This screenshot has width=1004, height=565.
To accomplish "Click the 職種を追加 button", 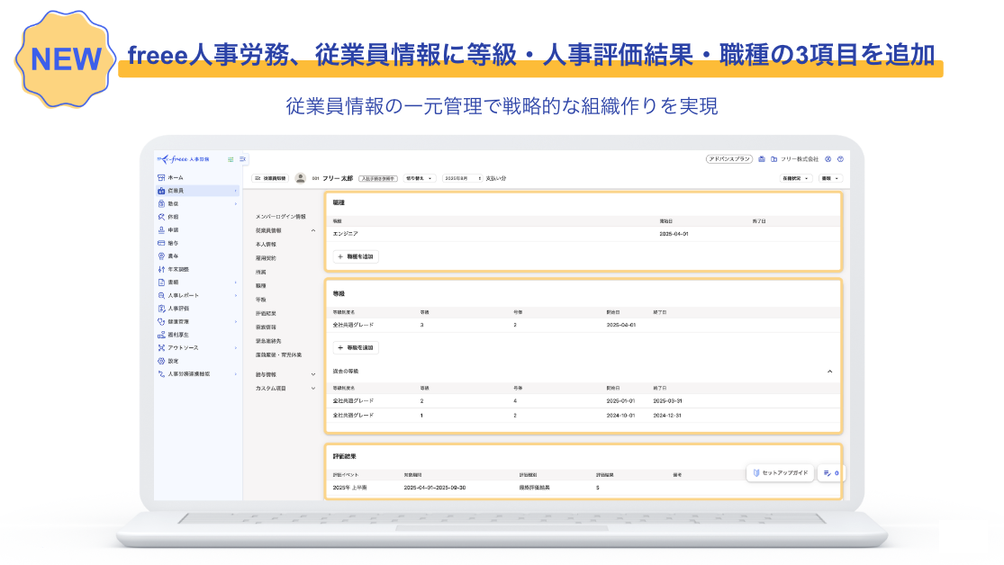I will [x=356, y=256].
